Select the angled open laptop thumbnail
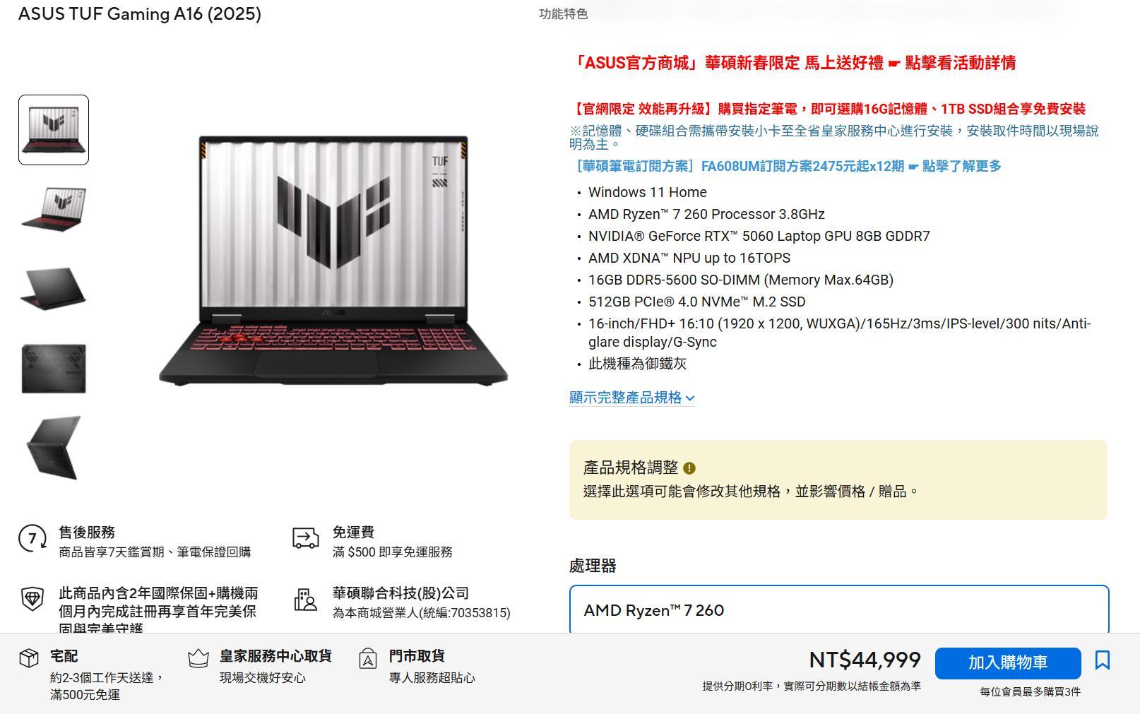Screen dimensions: 1140x714 coord(54,209)
